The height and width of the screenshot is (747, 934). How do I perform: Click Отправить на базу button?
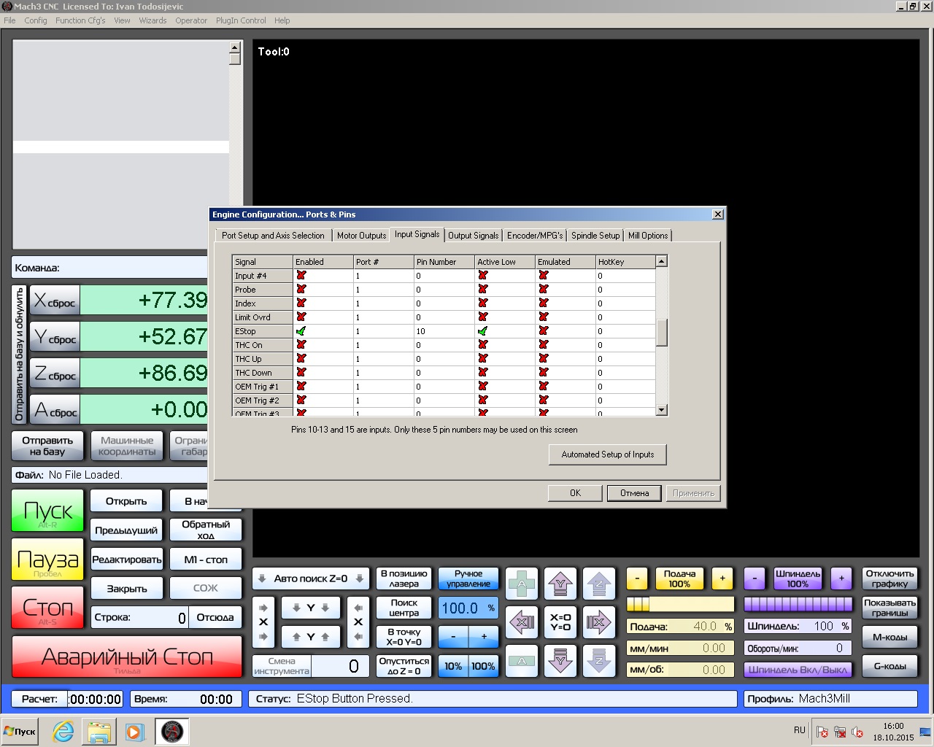[47, 446]
